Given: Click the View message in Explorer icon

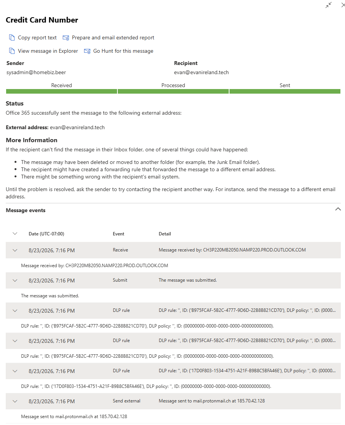Looking at the screenshot, I should pyautogui.click(x=11, y=51).
